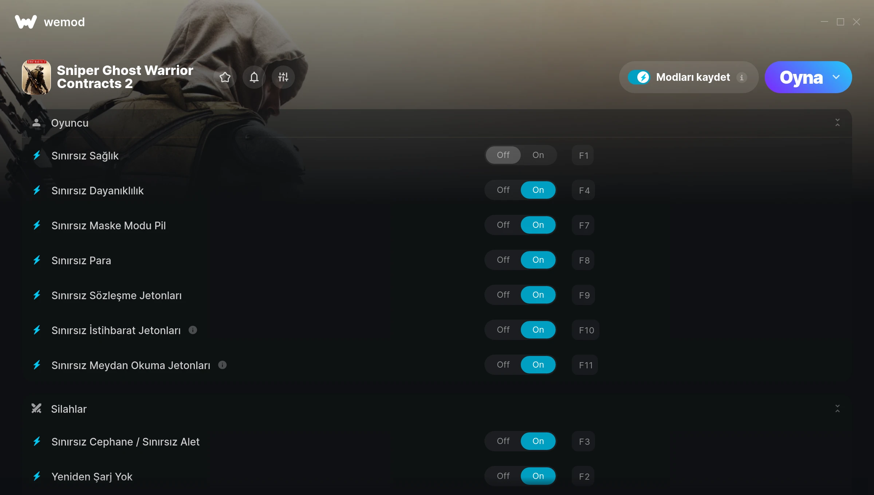874x495 pixels.
Task: Click the favorite star icon
Action: click(225, 77)
